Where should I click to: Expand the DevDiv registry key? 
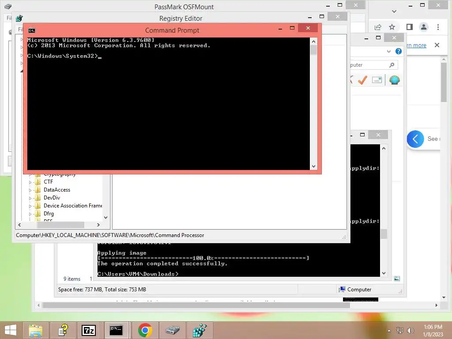pos(30,198)
